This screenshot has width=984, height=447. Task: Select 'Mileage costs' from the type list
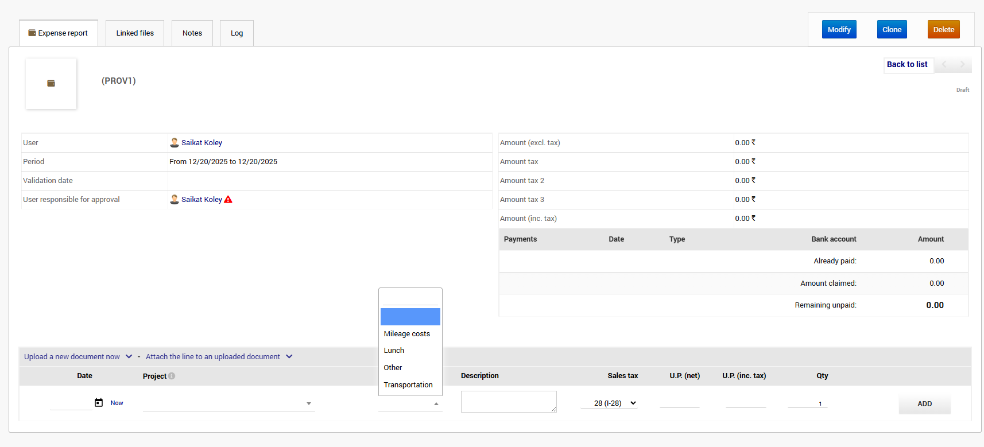coord(406,334)
